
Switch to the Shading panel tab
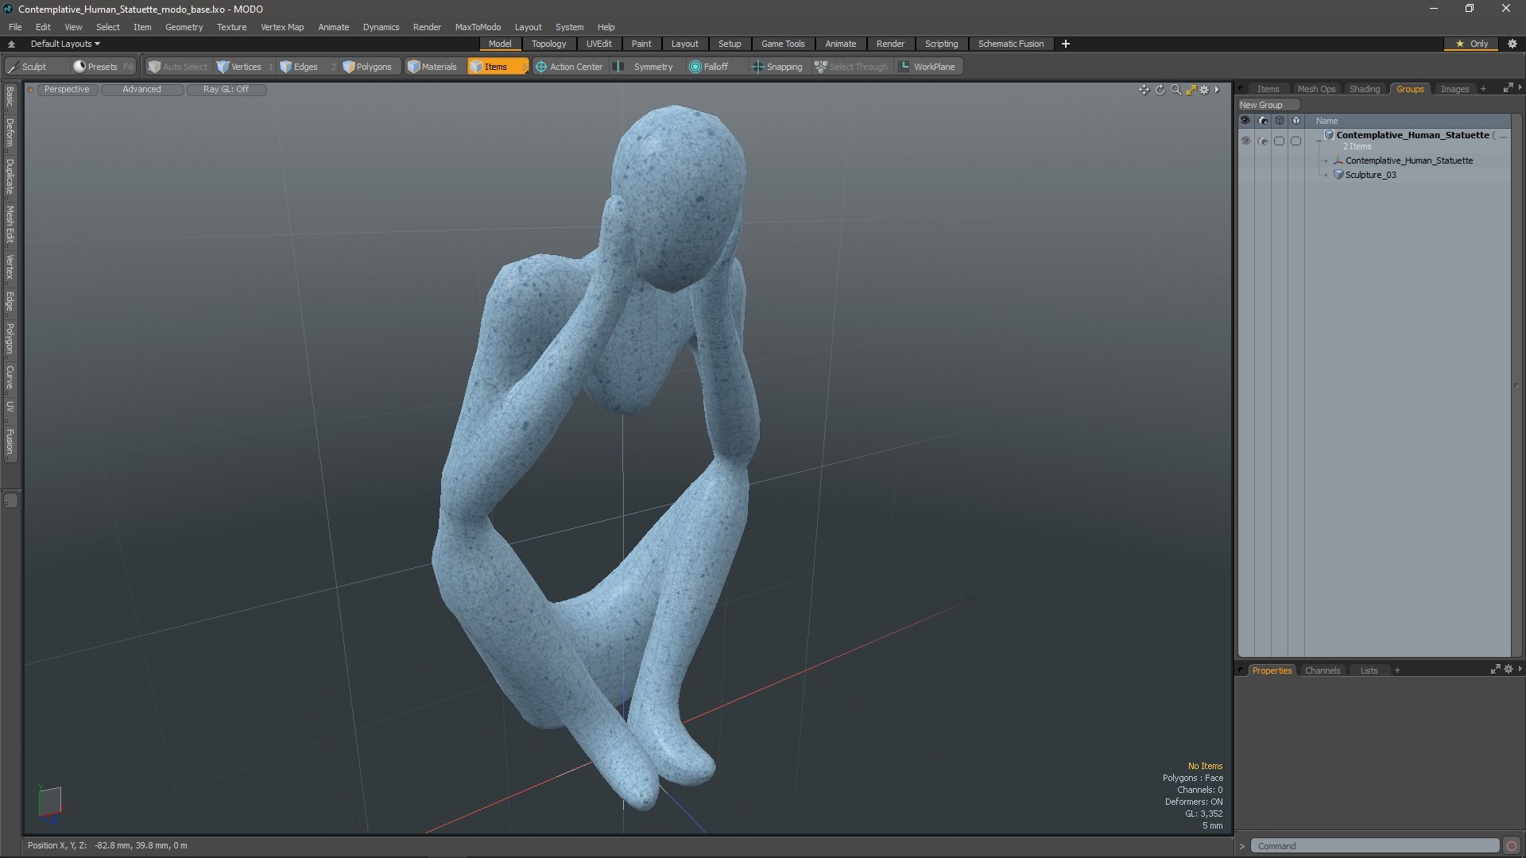pos(1364,89)
